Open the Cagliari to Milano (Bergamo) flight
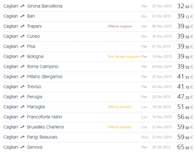Image resolution: width=196 pixels, height=152 pixels. point(45,77)
